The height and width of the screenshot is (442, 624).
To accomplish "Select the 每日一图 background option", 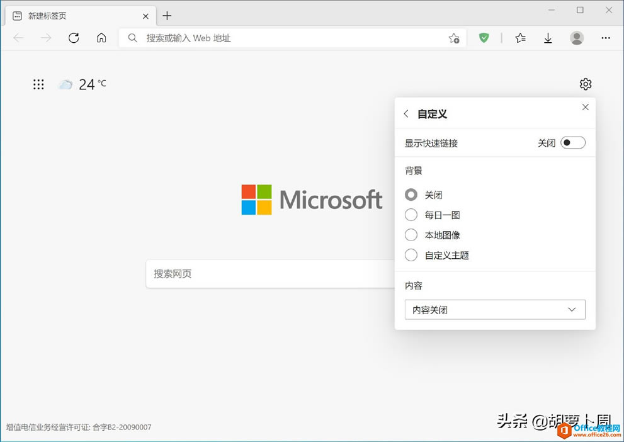I will (411, 215).
